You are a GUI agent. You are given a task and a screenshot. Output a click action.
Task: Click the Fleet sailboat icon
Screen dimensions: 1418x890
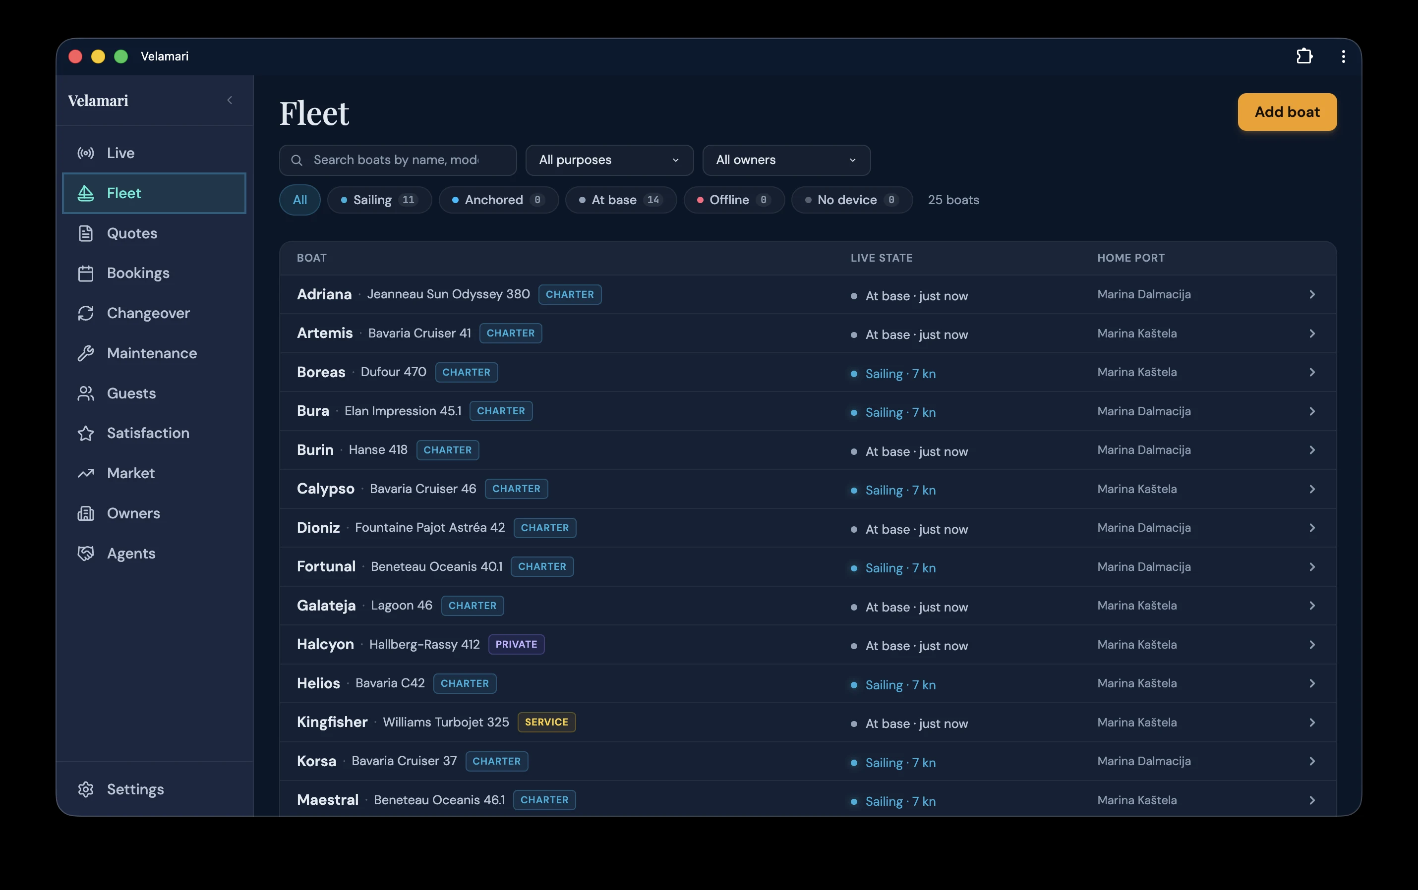tap(86, 193)
